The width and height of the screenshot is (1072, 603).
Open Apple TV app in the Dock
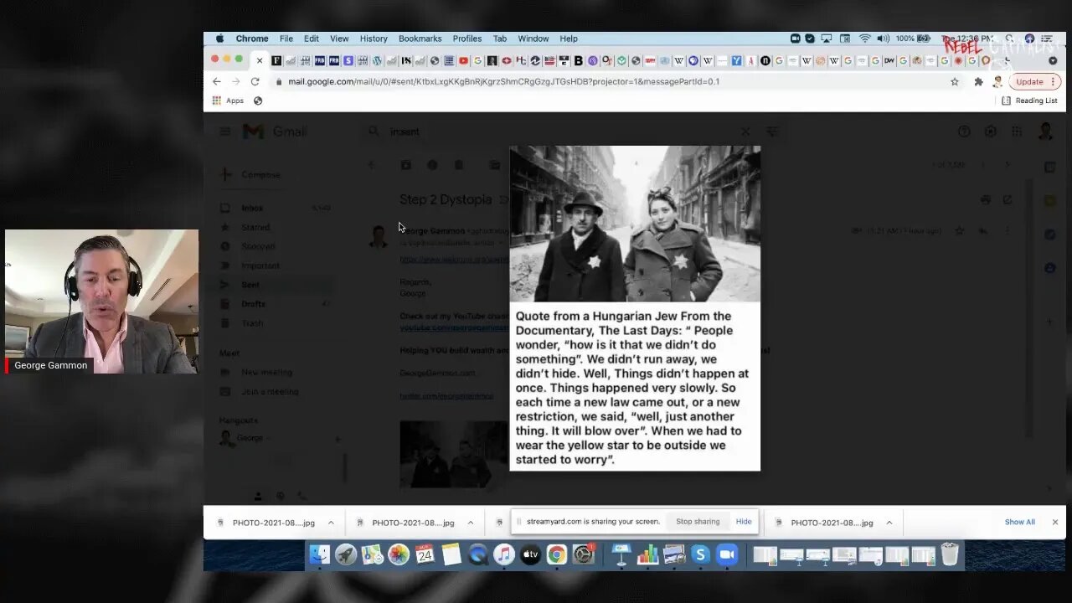530,554
